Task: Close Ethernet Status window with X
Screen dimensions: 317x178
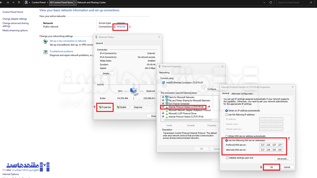Action: (159, 37)
